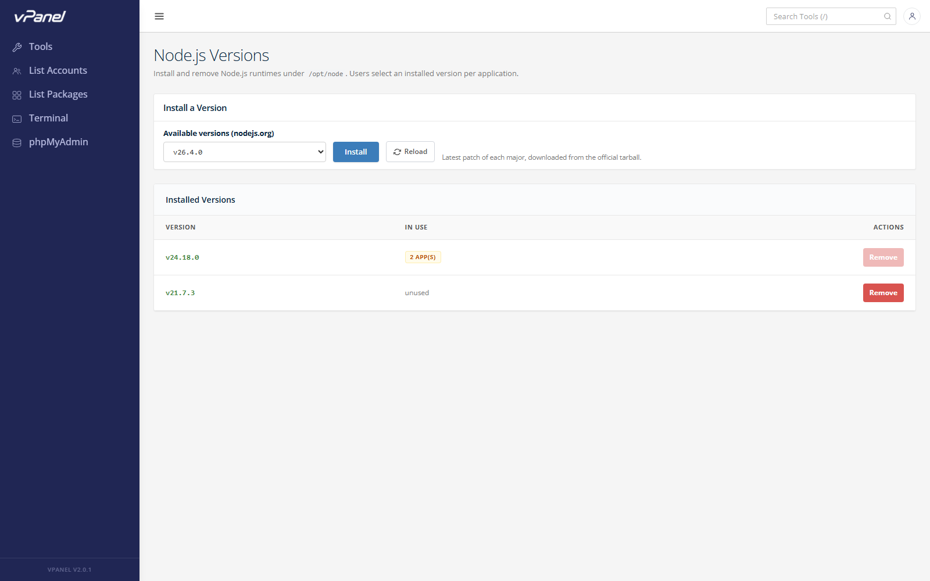This screenshot has height=581, width=930.
Task: Click the ACTIONS column header
Action: click(888, 227)
